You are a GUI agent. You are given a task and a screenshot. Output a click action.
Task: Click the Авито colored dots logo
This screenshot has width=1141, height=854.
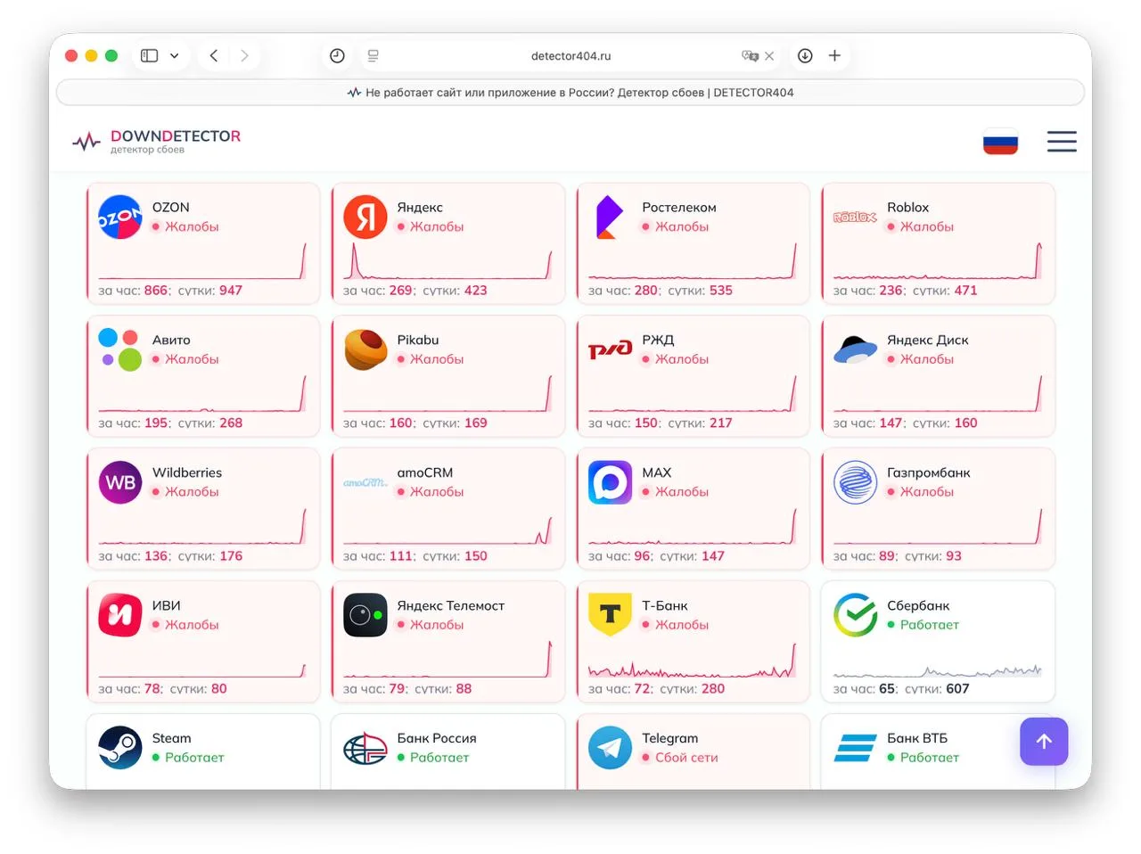pos(120,349)
